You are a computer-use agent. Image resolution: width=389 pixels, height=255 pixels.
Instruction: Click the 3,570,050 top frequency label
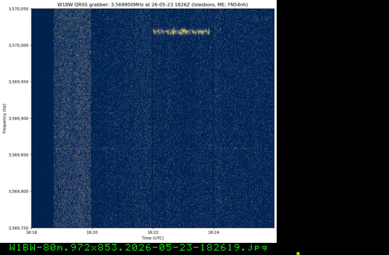(x=18, y=9)
